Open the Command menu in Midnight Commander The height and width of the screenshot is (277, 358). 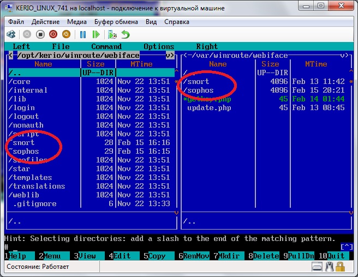pos(106,46)
